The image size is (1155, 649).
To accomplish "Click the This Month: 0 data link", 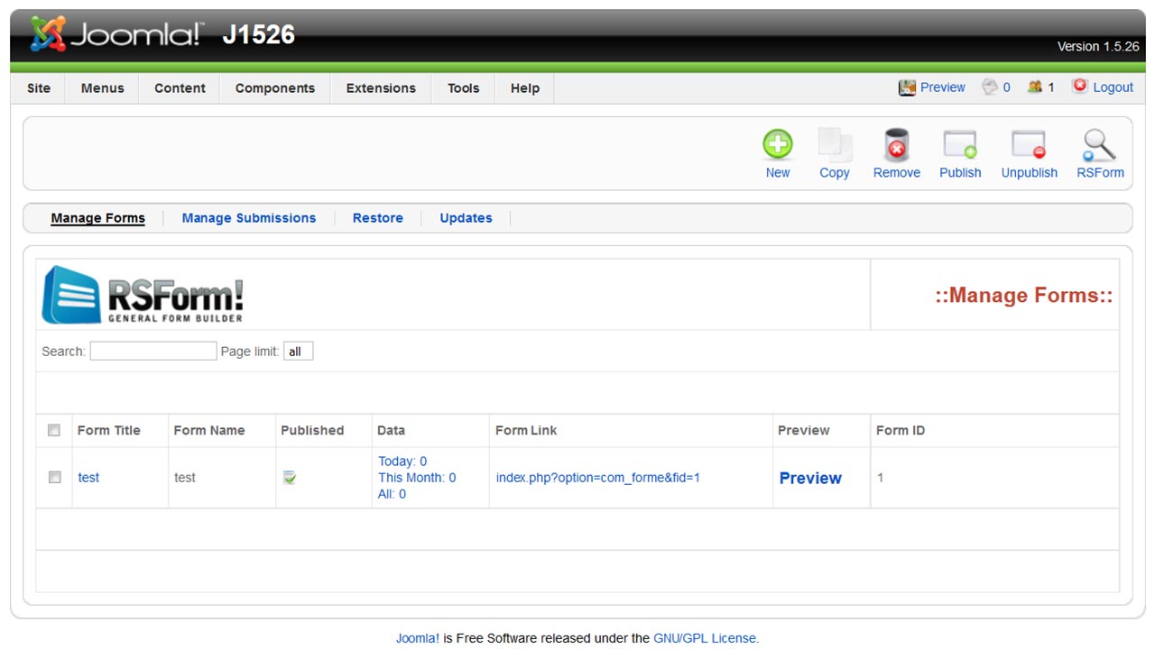I will (417, 478).
